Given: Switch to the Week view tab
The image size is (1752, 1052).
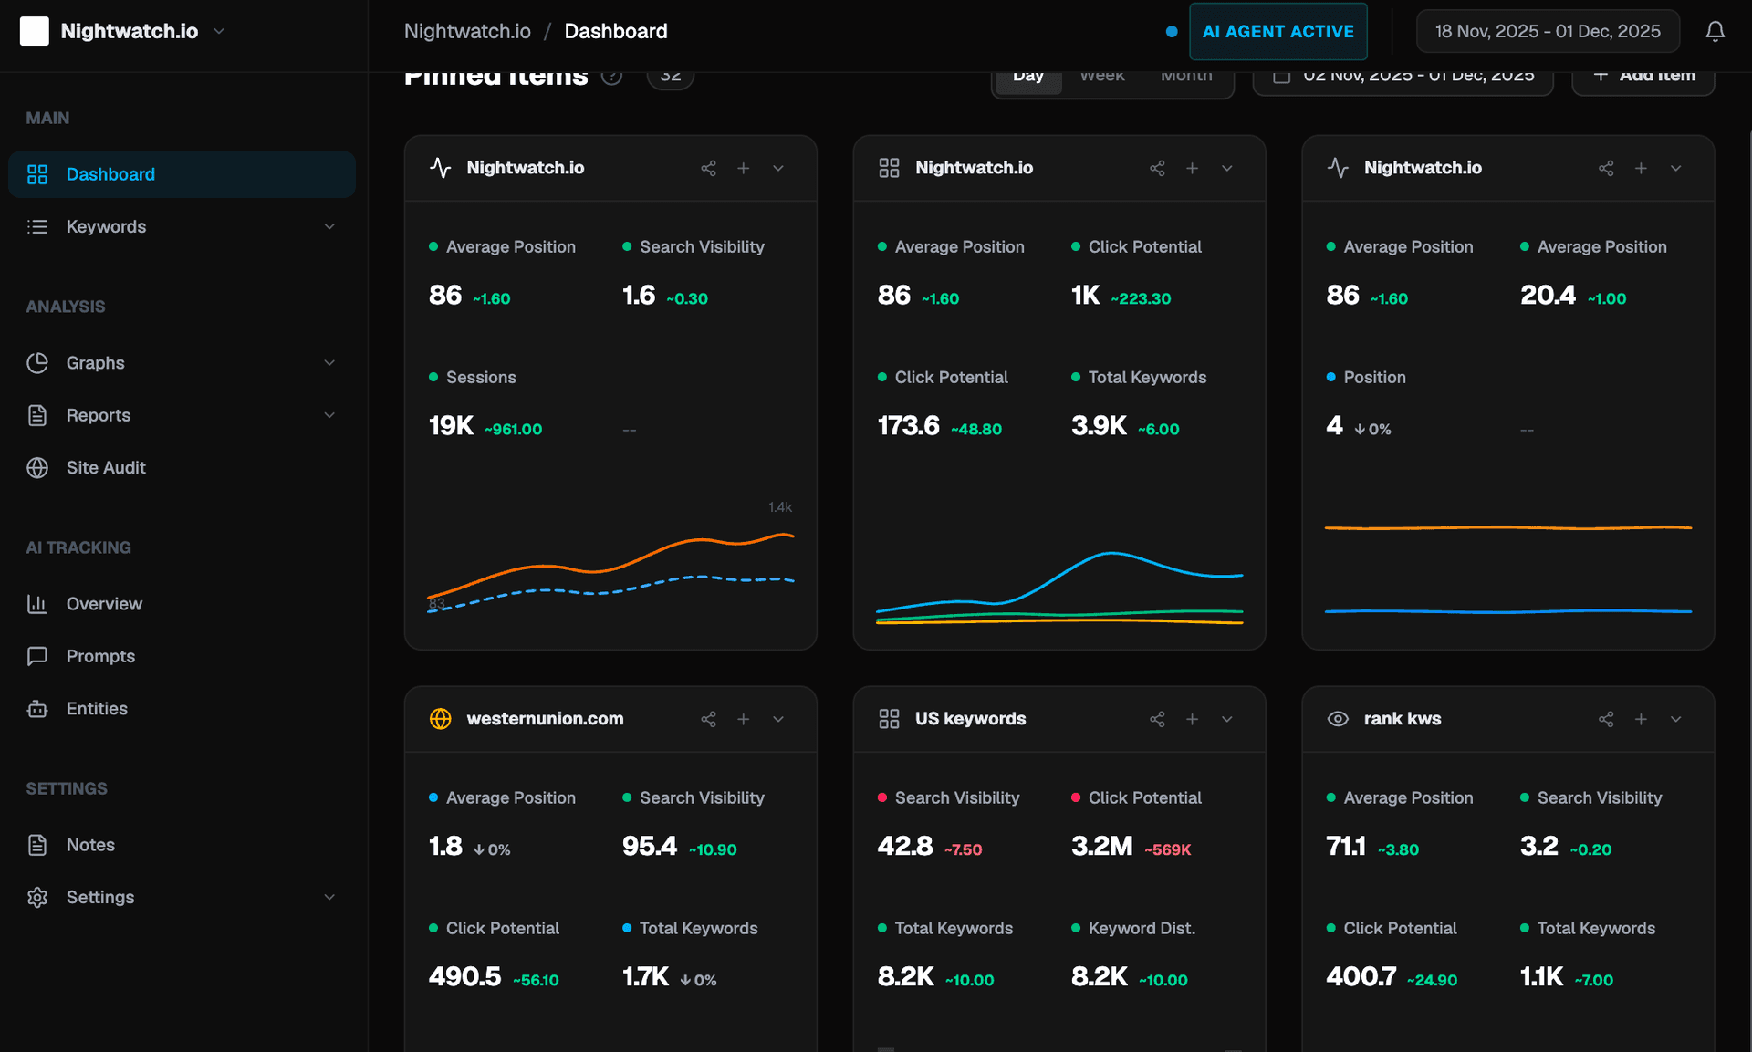Looking at the screenshot, I should pos(1101,80).
